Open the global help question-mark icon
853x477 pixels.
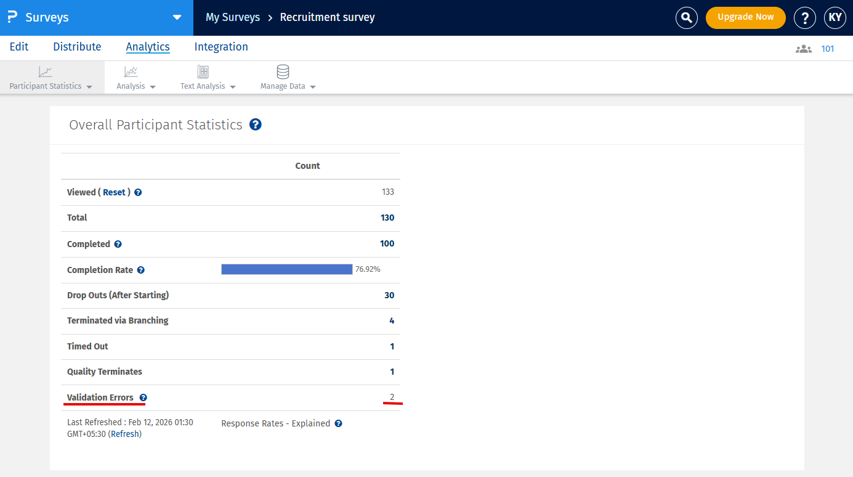pyautogui.click(x=805, y=17)
